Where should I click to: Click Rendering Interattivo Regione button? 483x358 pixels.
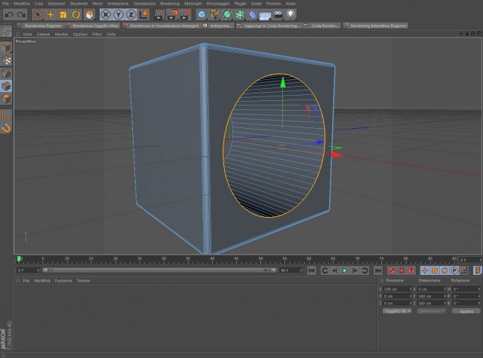[x=375, y=26]
